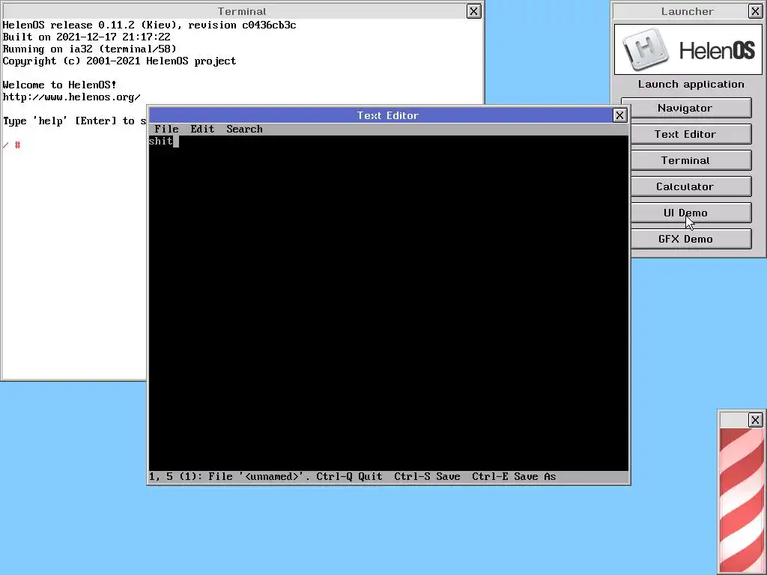Click the 'Ctrl-Q Quit' status bar hint
Viewport: 767px width, 575px height.
(x=349, y=476)
